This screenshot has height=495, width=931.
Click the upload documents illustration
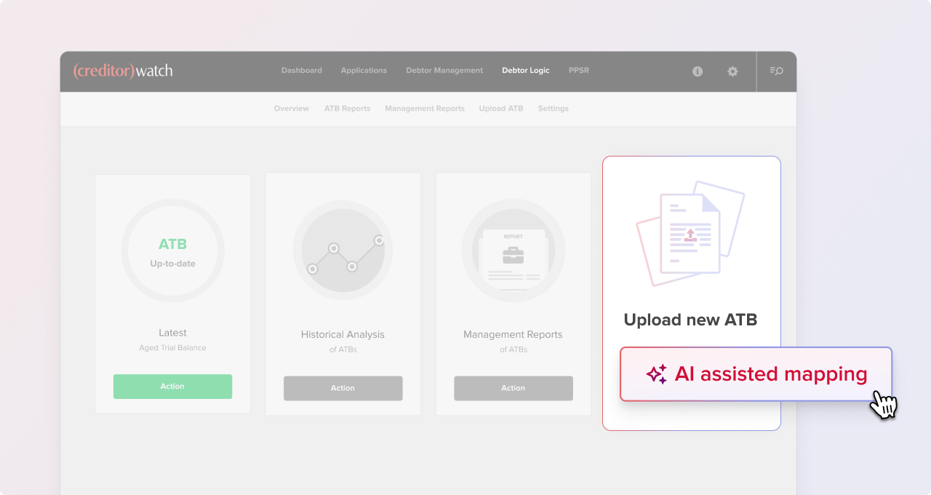point(690,233)
